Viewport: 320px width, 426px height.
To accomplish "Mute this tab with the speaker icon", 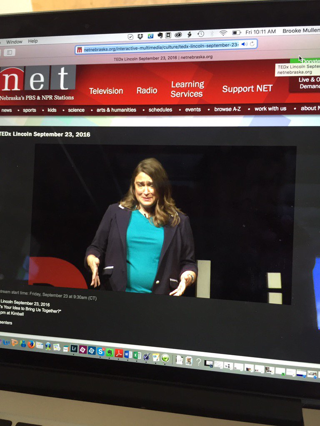I will coord(244,44).
